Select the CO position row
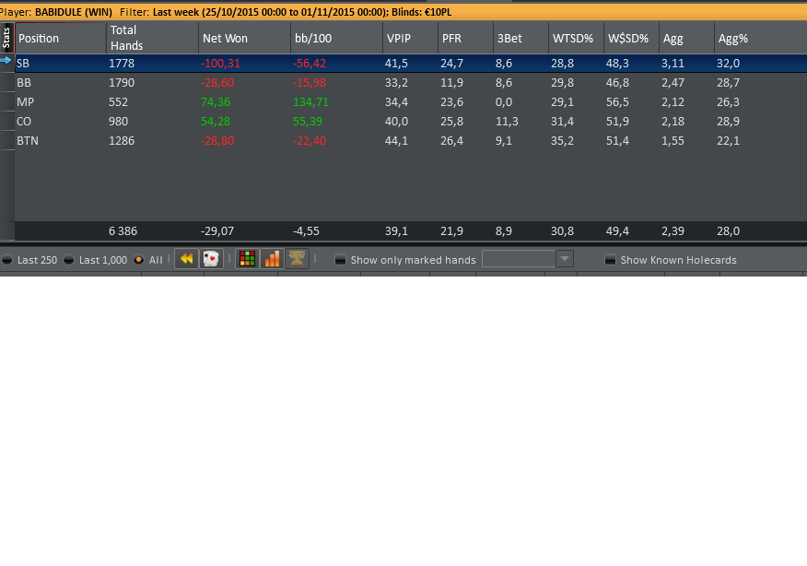 coord(411,122)
